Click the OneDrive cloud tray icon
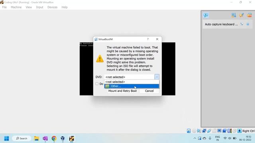The height and width of the screenshot is (143, 255). click(x=204, y=138)
